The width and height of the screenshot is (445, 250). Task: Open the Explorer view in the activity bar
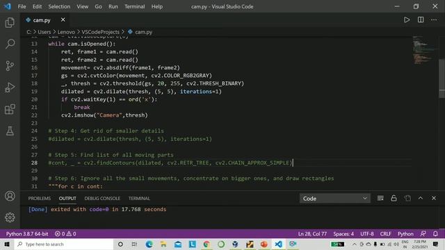click(10, 22)
